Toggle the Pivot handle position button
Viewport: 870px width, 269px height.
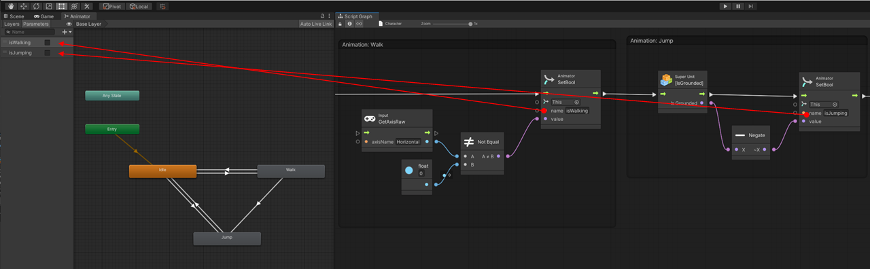[111, 6]
